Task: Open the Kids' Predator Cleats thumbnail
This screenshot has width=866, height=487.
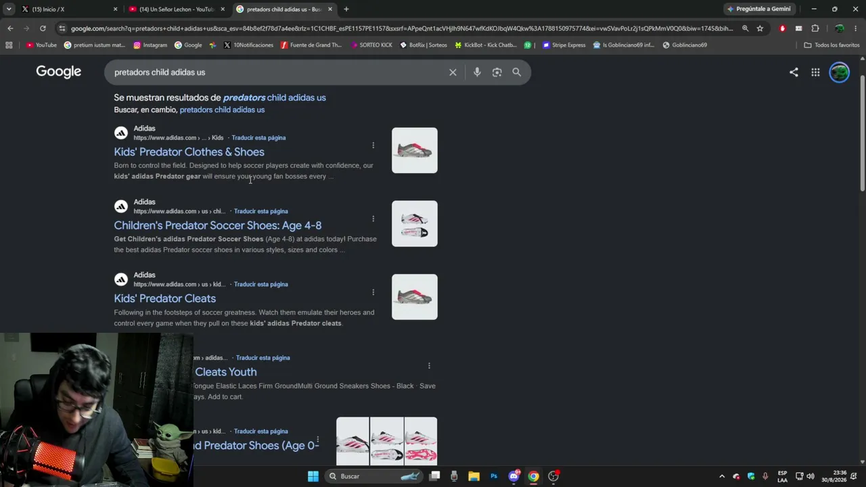Action: [415, 297]
